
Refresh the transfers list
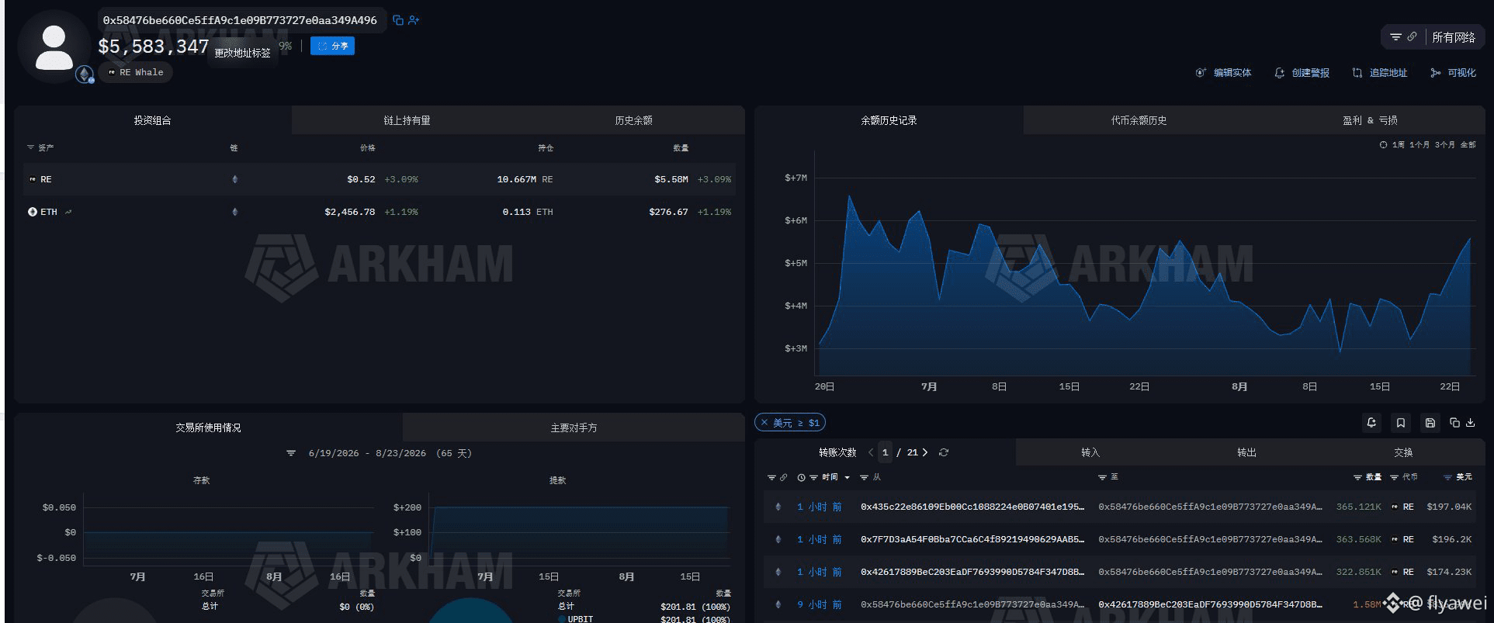click(944, 452)
